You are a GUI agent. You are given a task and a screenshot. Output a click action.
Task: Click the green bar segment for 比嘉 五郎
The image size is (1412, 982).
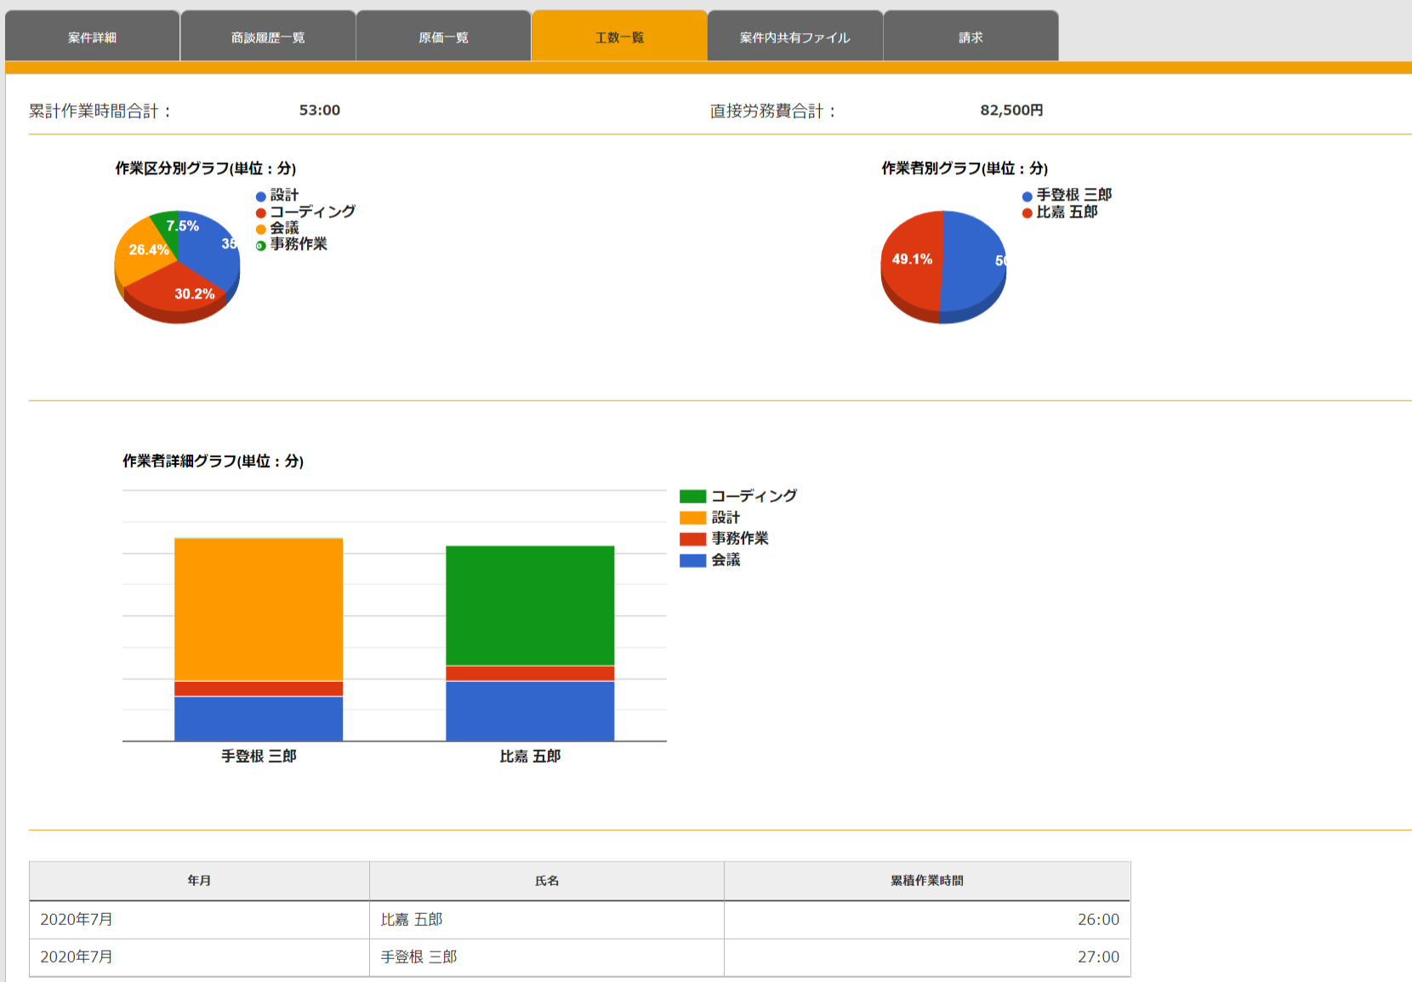tap(530, 605)
